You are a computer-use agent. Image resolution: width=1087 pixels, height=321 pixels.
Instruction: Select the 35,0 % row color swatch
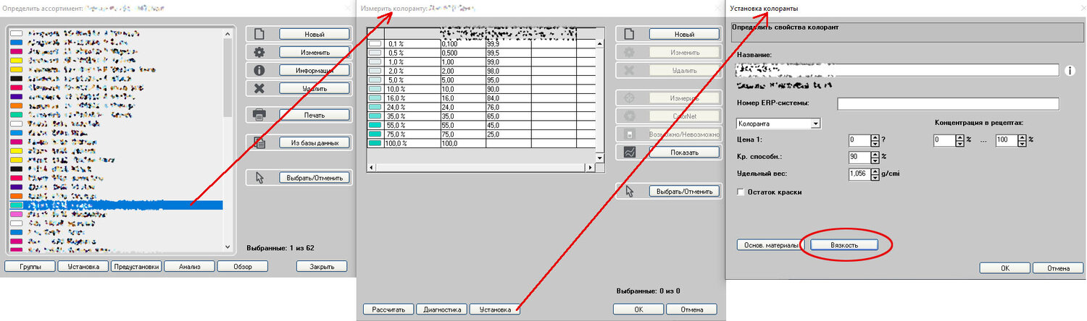pos(375,114)
